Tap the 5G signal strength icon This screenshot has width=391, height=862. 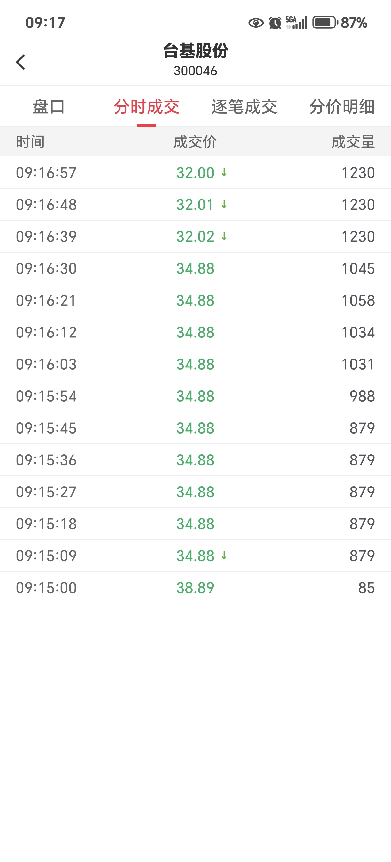[x=296, y=23]
